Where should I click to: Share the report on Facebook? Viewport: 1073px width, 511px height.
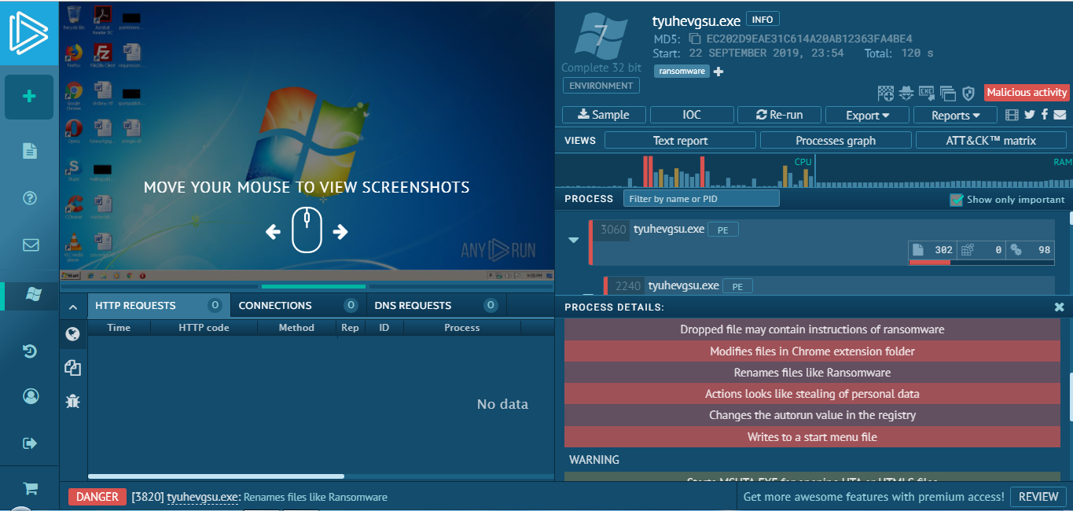pyautogui.click(x=1045, y=115)
